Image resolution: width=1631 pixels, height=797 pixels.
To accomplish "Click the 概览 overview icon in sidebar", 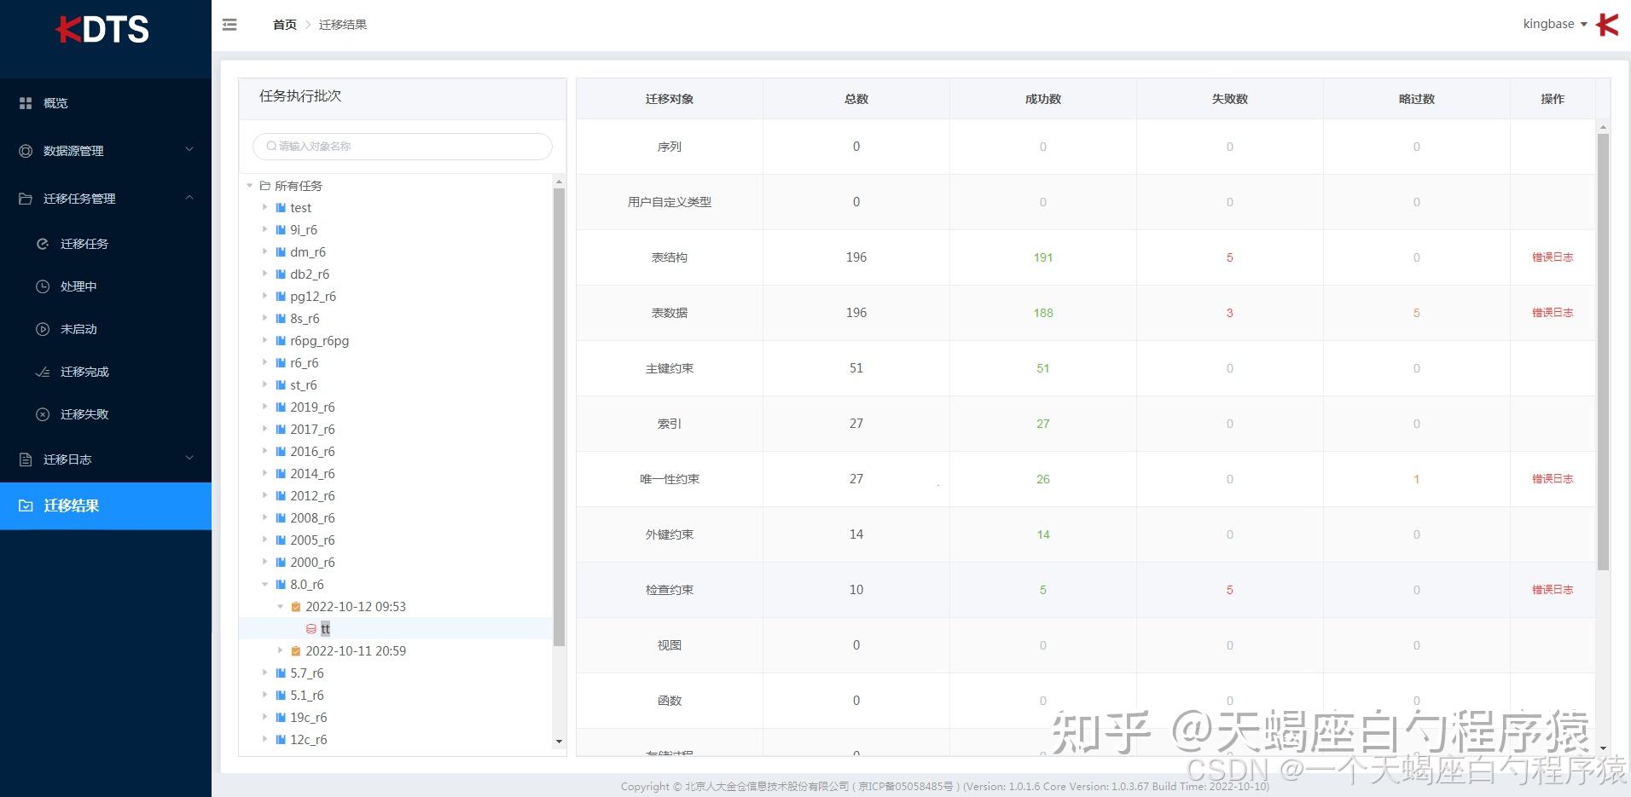I will 26,102.
